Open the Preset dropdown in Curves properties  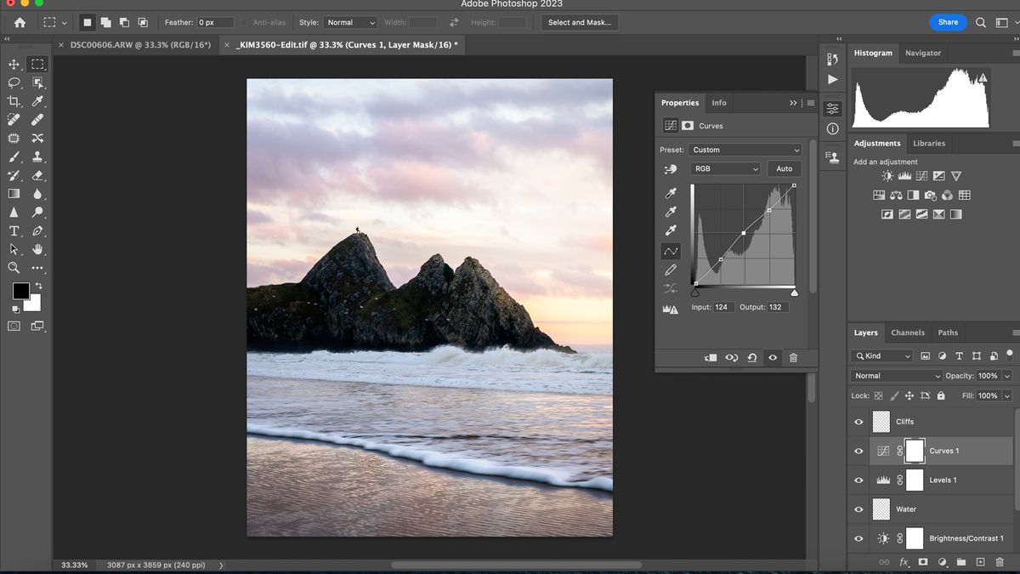tap(745, 150)
